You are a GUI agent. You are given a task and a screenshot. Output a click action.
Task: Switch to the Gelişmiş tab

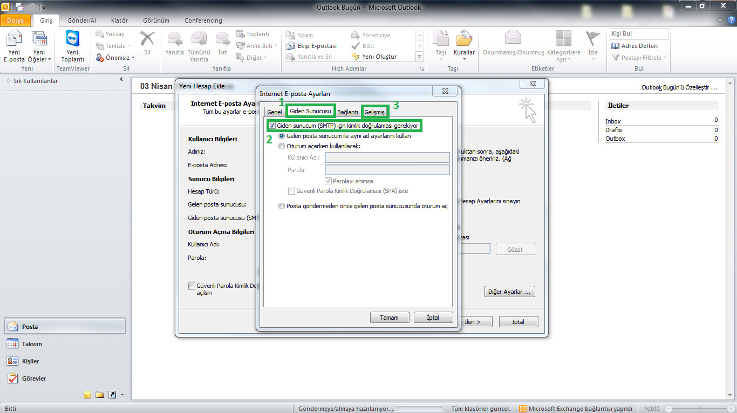(374, 112)
